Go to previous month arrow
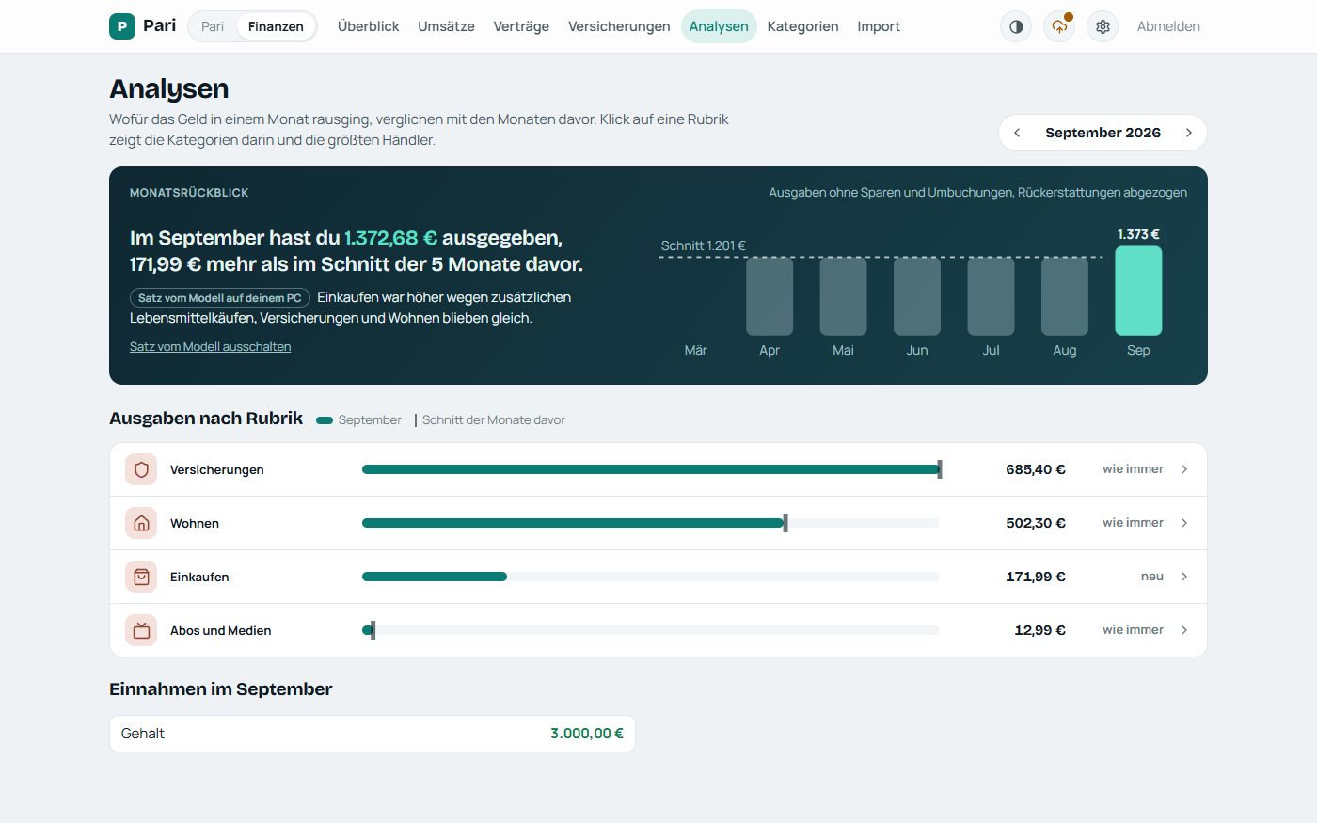The height and width of the screenshot is (823, 1317). point(1017,133)
